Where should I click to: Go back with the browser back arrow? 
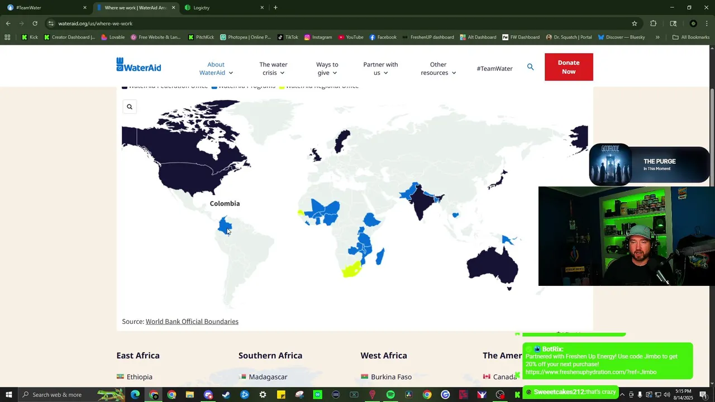click(8, 23)
